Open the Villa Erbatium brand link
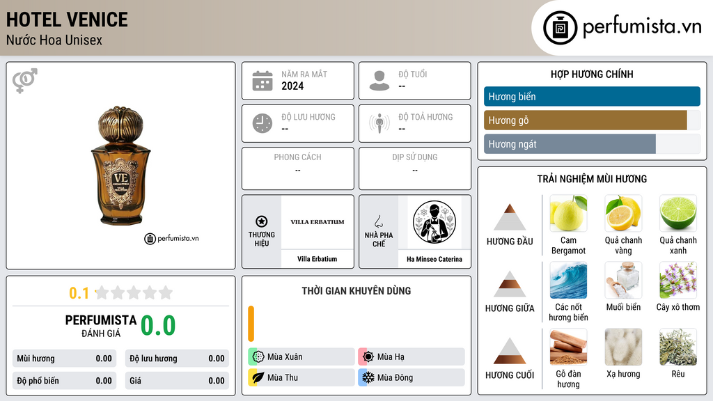The width and height of the screenshot is (713, 401). click(x=318, y=259)
